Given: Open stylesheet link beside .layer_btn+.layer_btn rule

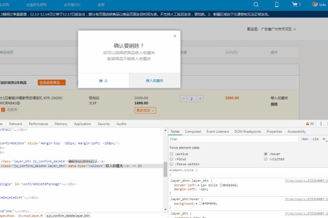Looking at the screenshot, I should click(306, 181).
